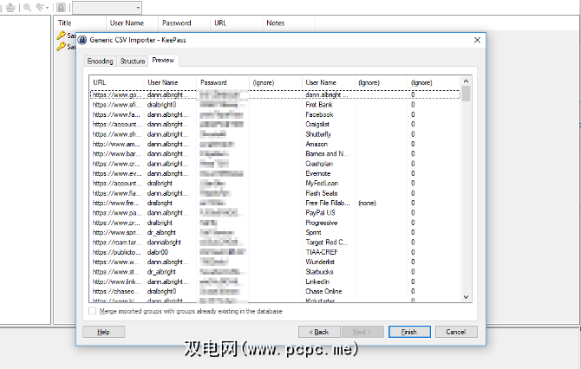Click the Wunderlist cell
Screen dimensions: 581x369
coord(320,262)
